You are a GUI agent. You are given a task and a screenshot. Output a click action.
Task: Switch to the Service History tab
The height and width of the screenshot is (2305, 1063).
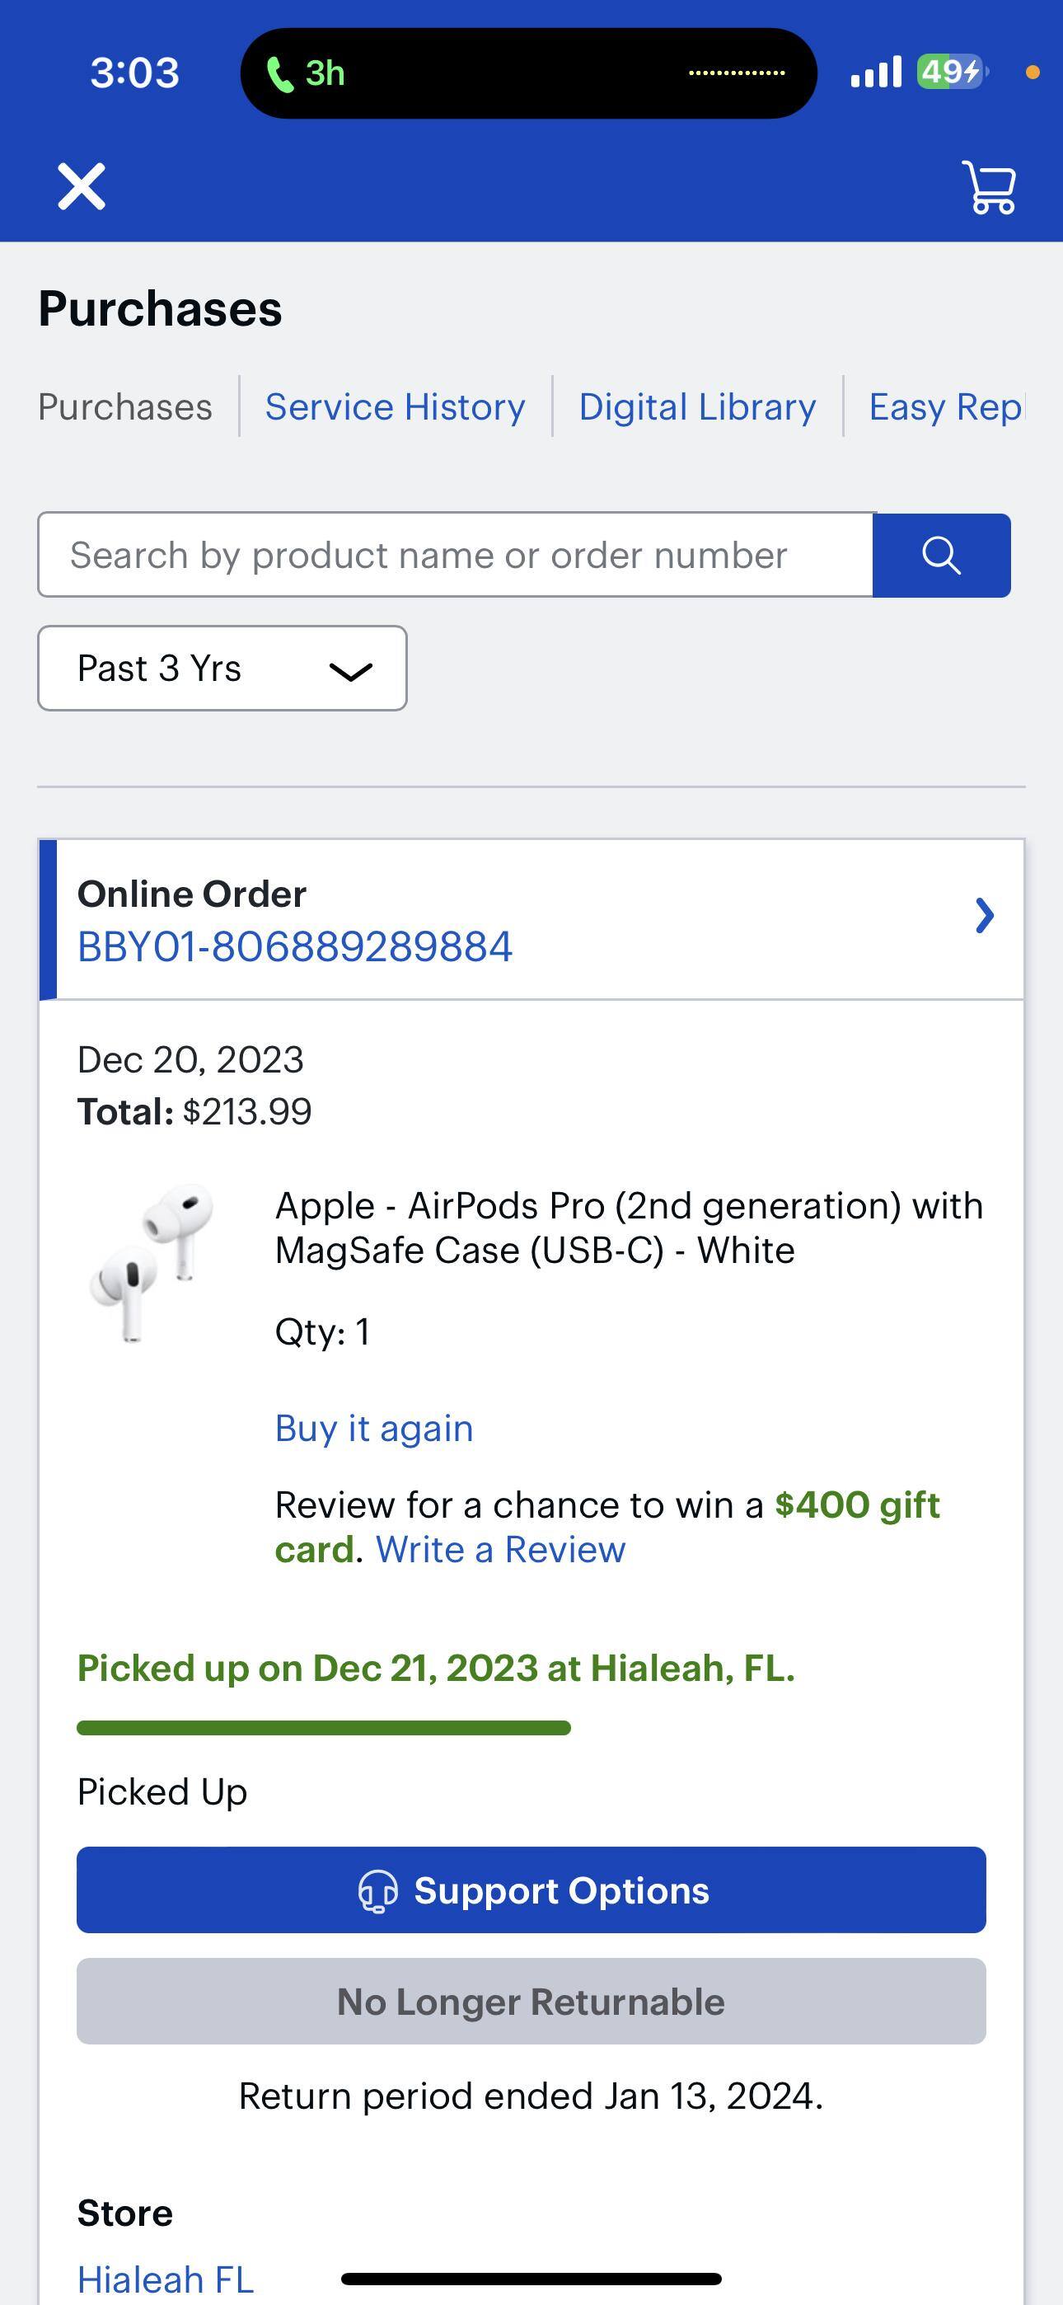pos(395,407)
